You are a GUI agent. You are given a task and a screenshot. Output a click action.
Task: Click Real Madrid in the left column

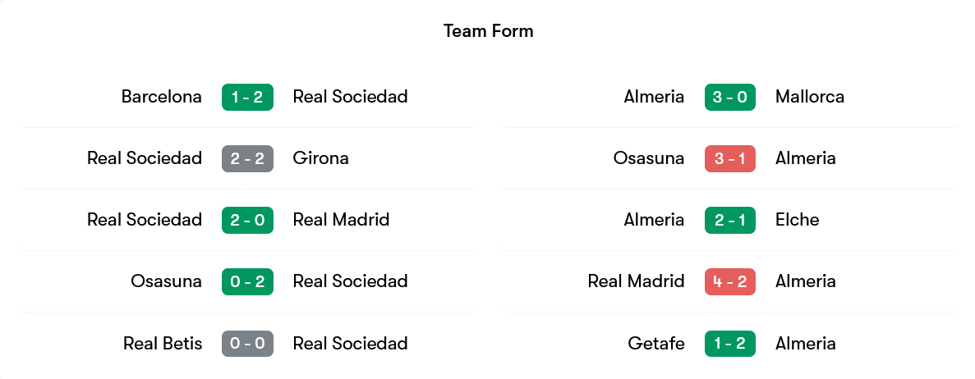tap(341, 220)
